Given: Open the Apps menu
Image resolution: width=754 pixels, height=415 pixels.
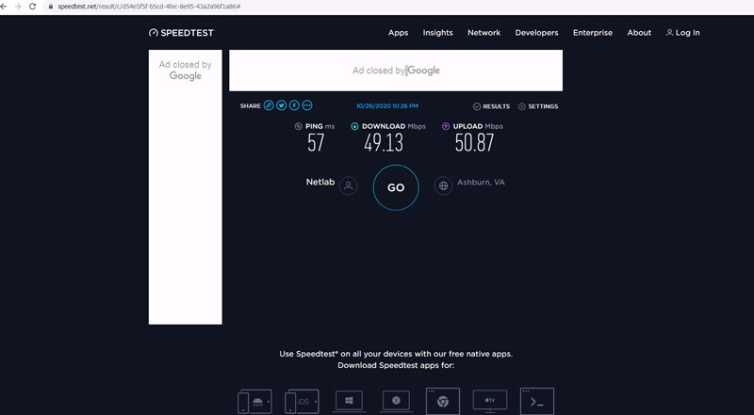Looking at the screenshot, I should tap(398, 33).
